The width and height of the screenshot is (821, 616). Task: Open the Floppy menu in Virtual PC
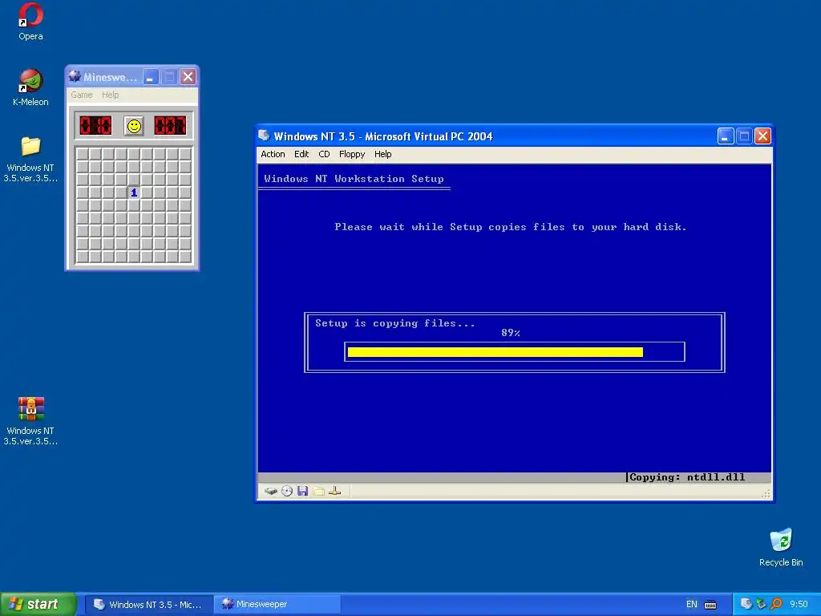(352, 154)
